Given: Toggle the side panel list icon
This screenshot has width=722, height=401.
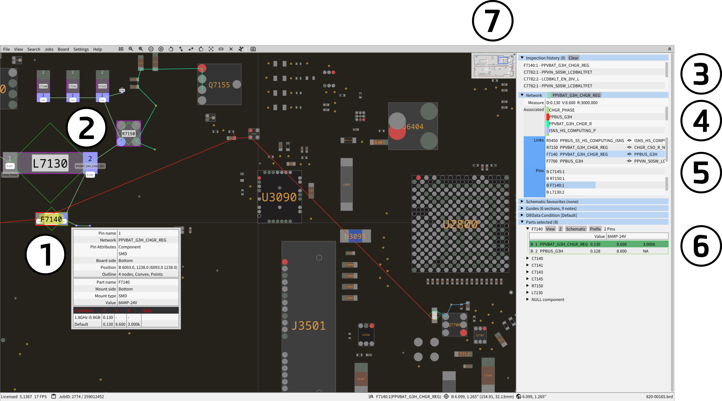Looking at the screenshot, I should [x=121, y=49].
